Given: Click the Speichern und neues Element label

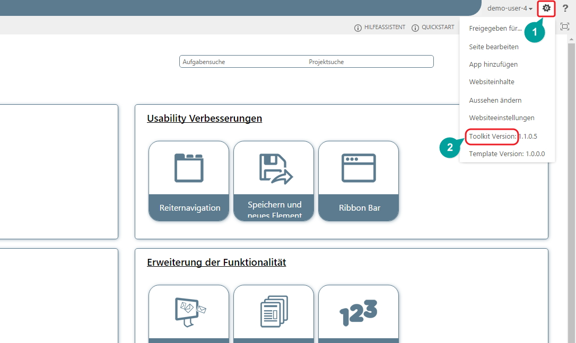Looking at the screenshot, I should pos(274,209).
